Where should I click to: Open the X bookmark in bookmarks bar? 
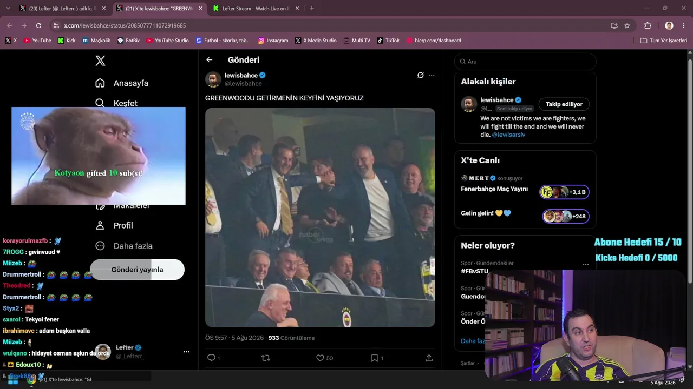(x=11, y=41)
